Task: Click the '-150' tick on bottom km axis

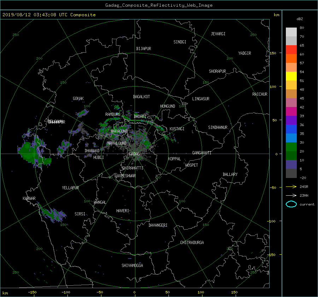Action: tap(32, 292)
